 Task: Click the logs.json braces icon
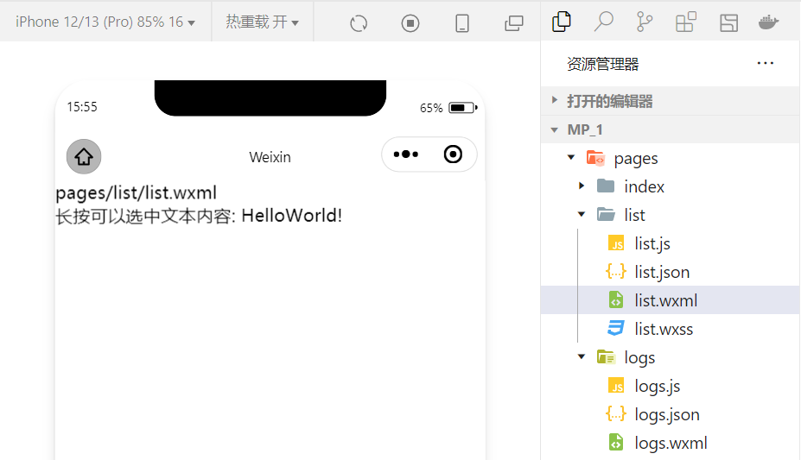pos(616,413)
